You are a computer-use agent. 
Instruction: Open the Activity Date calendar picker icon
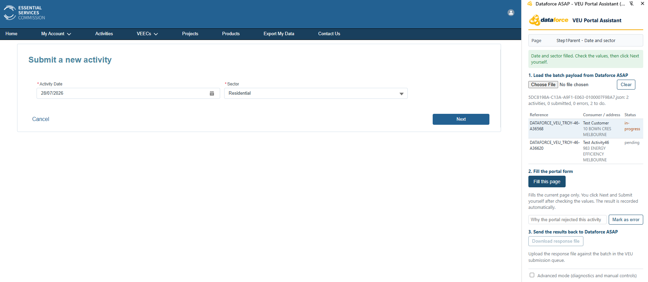(212, 93)
